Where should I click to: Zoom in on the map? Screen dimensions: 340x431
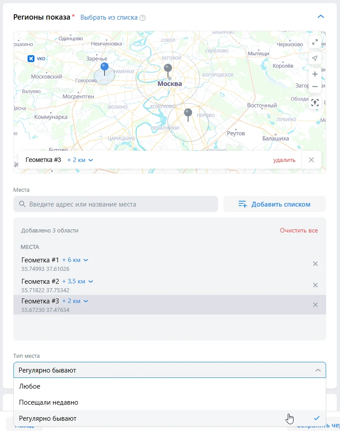tap(315, 74)
